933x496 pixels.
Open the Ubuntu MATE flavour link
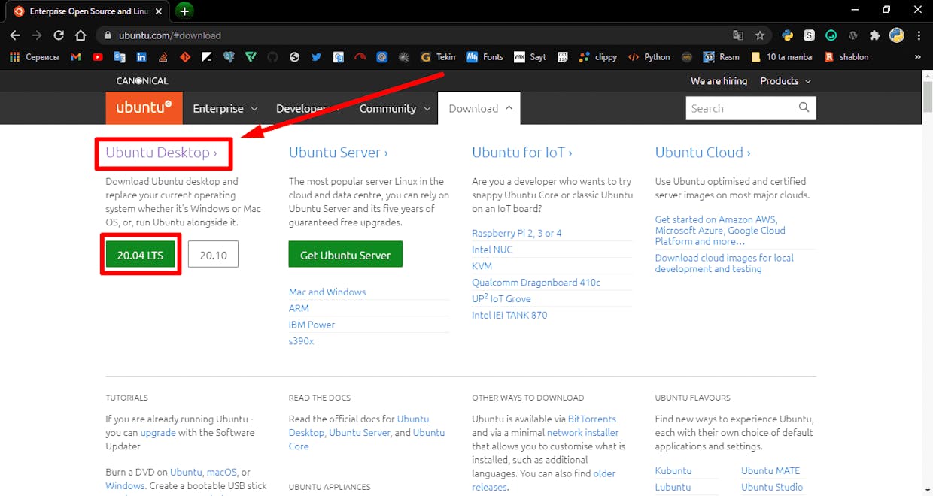(x=770, y=470)
